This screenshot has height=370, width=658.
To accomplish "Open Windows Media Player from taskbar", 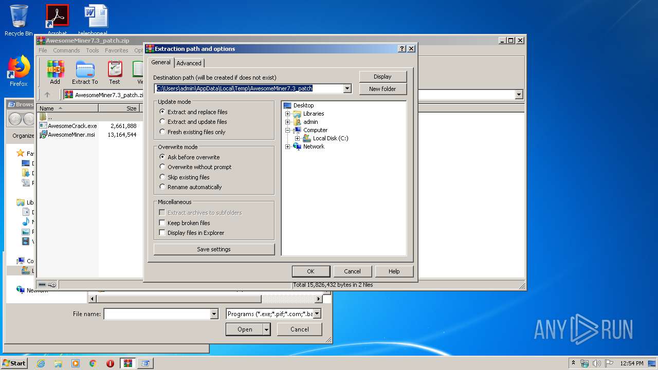I will 76,363.
